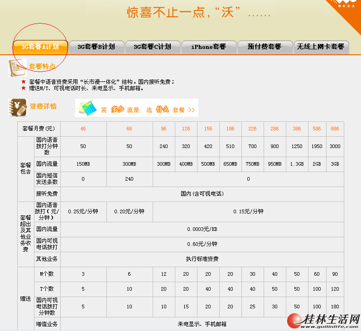The width and height of the screenshot is (361, 331).
Task: Click the T个数 row label
Action: [47, 289]
